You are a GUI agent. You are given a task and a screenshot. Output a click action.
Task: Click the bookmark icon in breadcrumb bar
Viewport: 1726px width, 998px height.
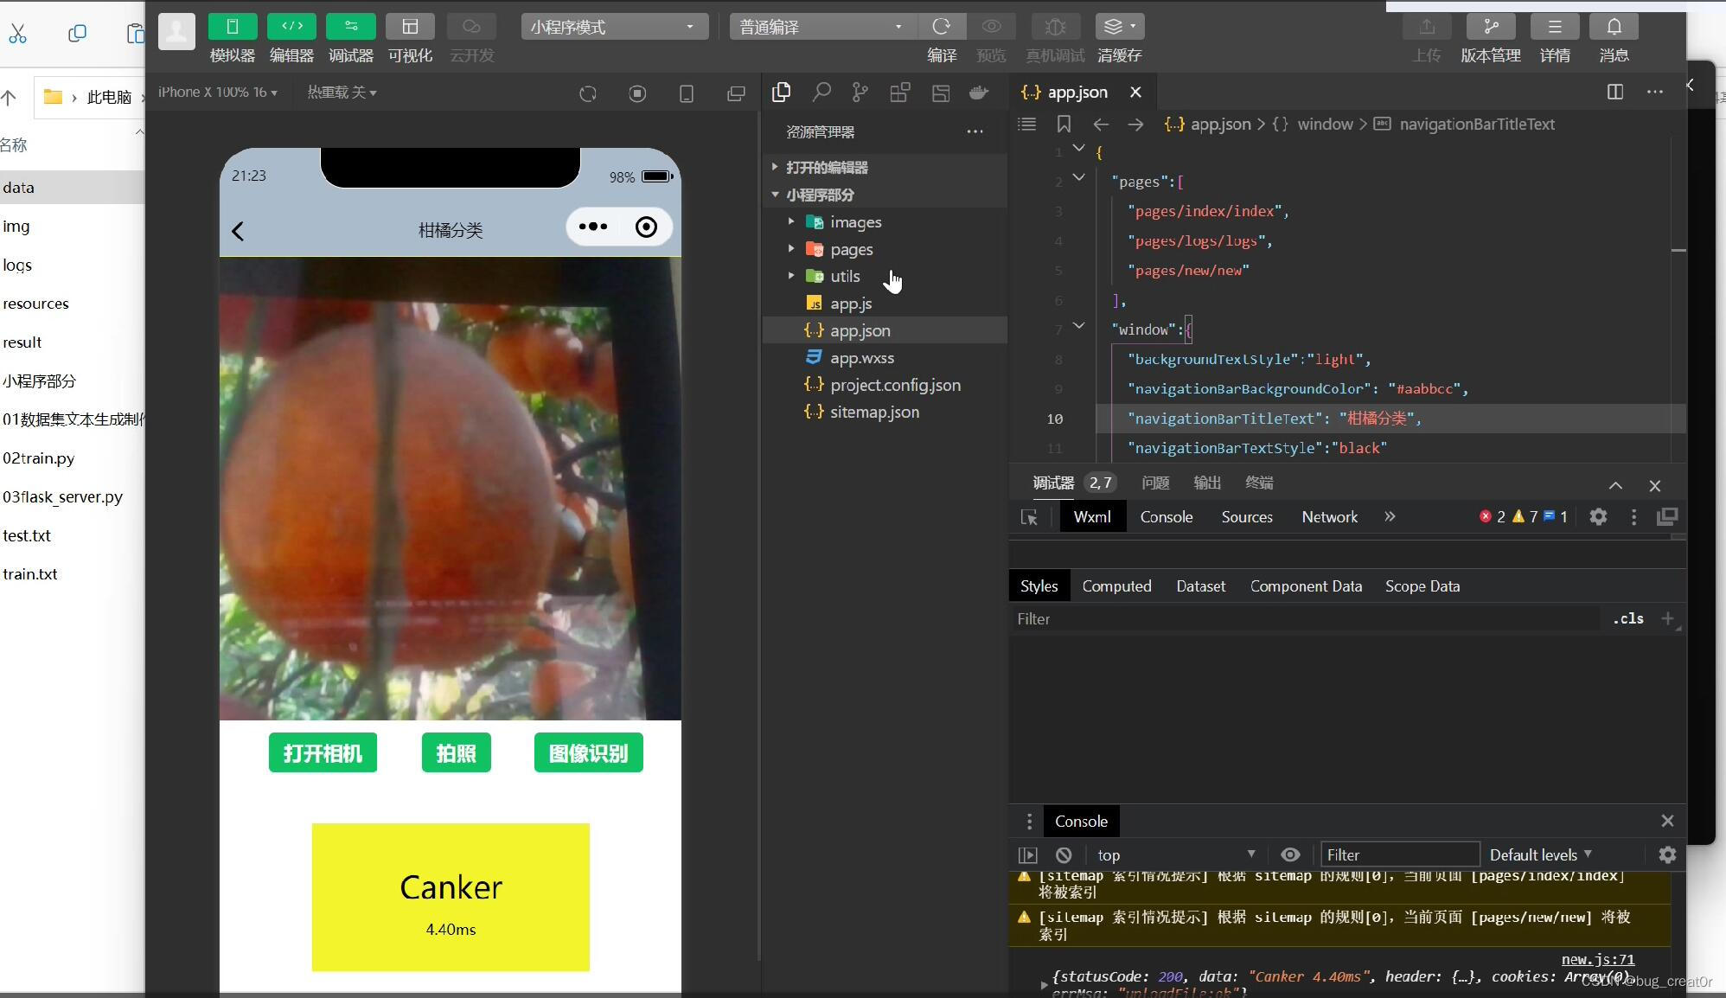click(x=1064, y=124)
